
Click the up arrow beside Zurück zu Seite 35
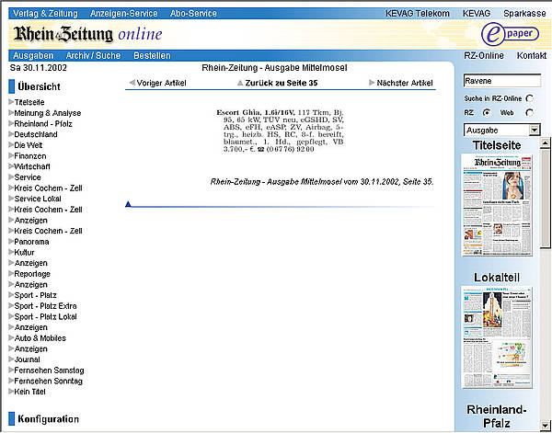coord(240,83)
